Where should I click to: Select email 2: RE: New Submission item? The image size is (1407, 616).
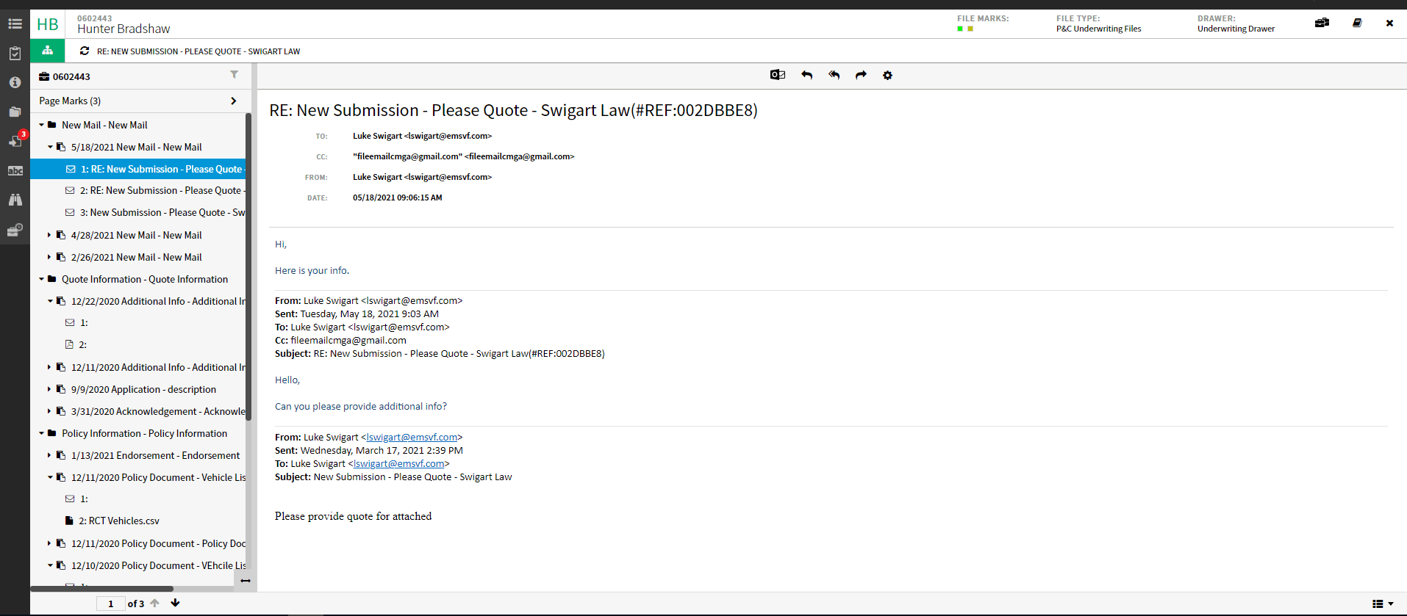coord(160,190)
